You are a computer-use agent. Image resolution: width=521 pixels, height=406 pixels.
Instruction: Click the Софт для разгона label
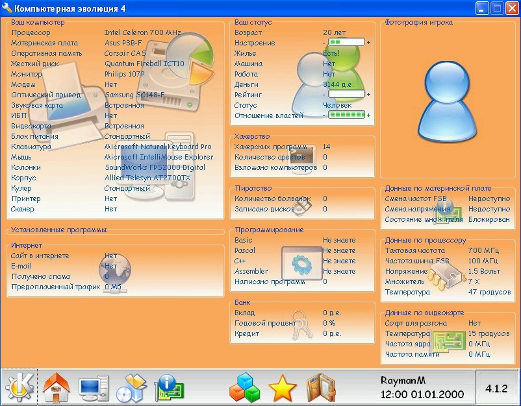[x=416, y=323]
